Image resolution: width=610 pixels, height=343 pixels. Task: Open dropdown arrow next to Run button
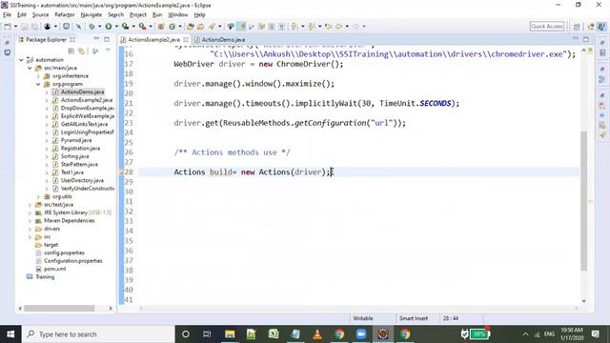[116, 27]
